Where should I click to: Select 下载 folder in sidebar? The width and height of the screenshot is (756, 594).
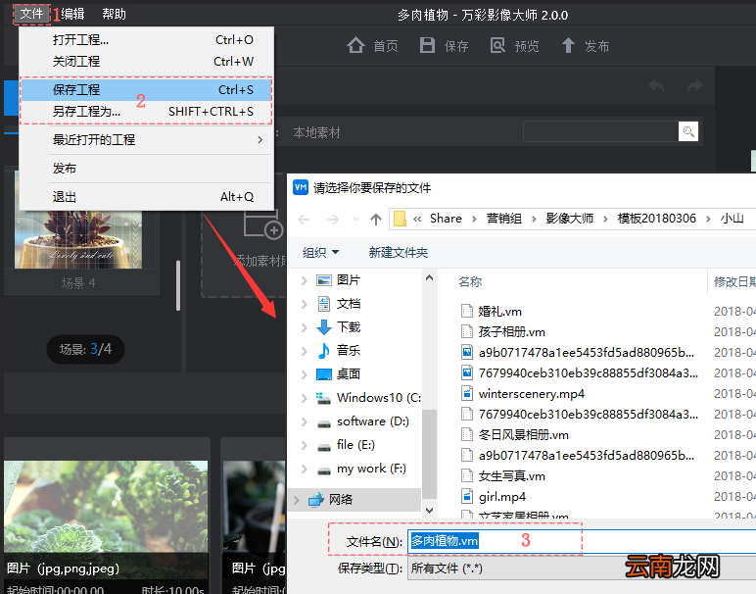(x=348, y=327)
